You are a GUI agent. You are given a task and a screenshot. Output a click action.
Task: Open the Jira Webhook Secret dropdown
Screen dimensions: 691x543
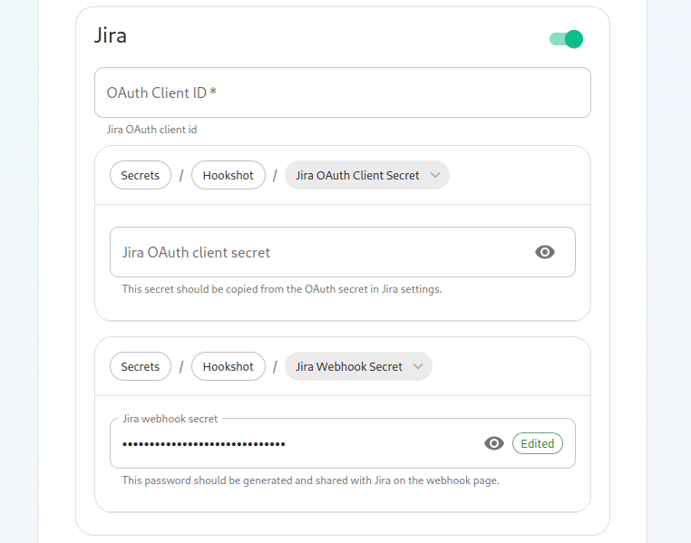click(x=358, y=366)
